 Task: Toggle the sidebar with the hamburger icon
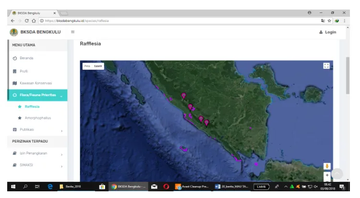tap(73, 32)
